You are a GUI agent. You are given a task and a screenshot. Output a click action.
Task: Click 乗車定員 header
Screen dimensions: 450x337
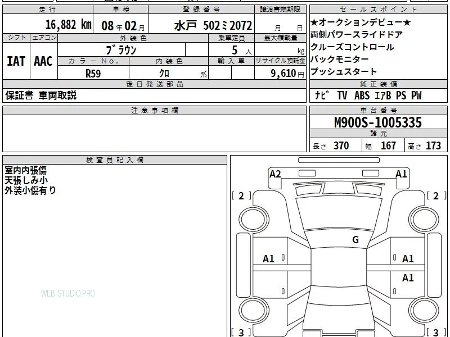[x=231, y=38]
